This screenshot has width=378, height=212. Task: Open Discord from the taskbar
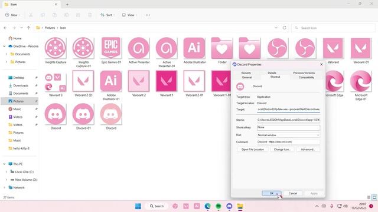tap(229, 206)
